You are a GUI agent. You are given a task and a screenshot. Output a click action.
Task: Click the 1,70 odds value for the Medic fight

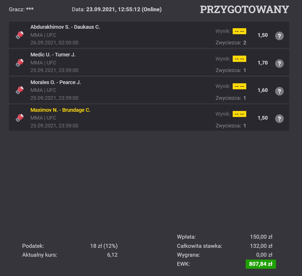pos(263,63)
